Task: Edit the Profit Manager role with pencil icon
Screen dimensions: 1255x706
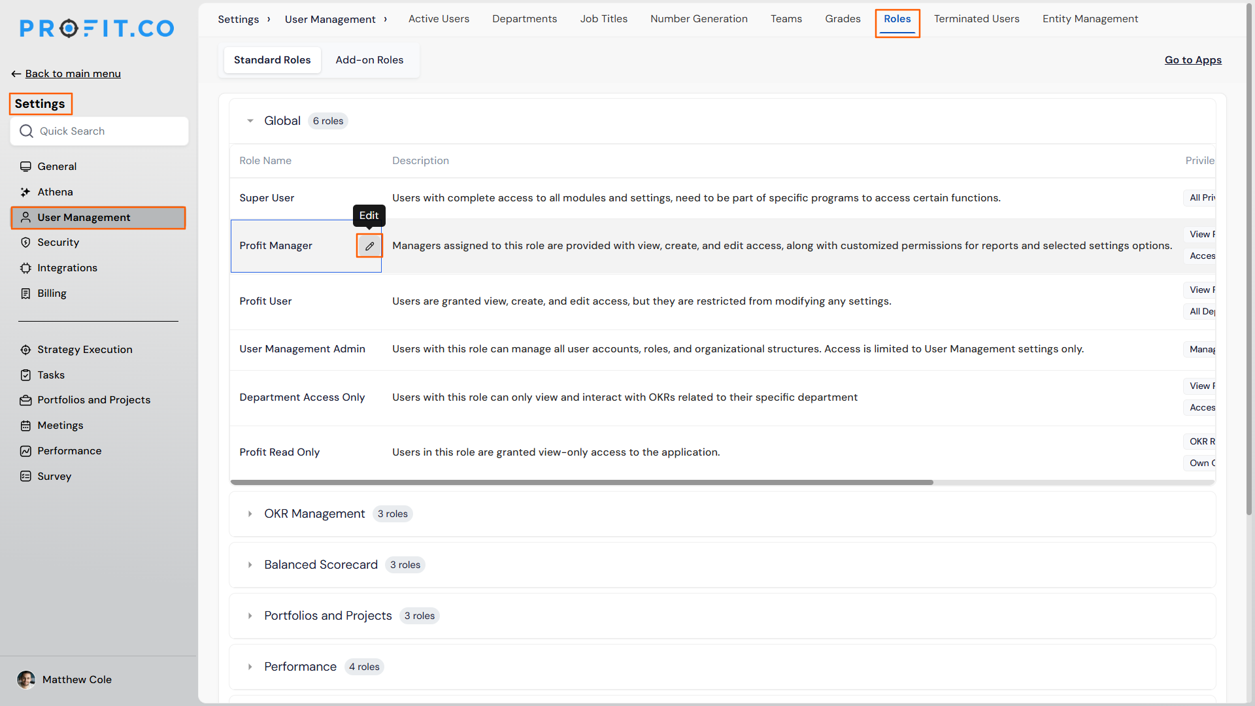Action: (x=369, y=246)
